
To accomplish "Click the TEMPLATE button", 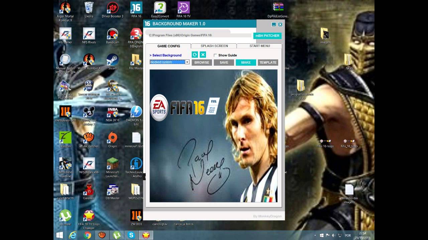I will 268,62.
